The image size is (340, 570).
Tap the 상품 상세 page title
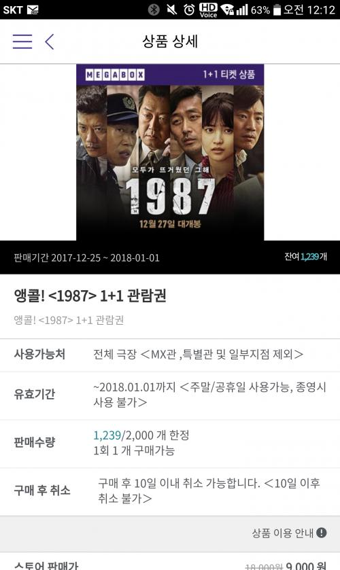coord(170,41)
